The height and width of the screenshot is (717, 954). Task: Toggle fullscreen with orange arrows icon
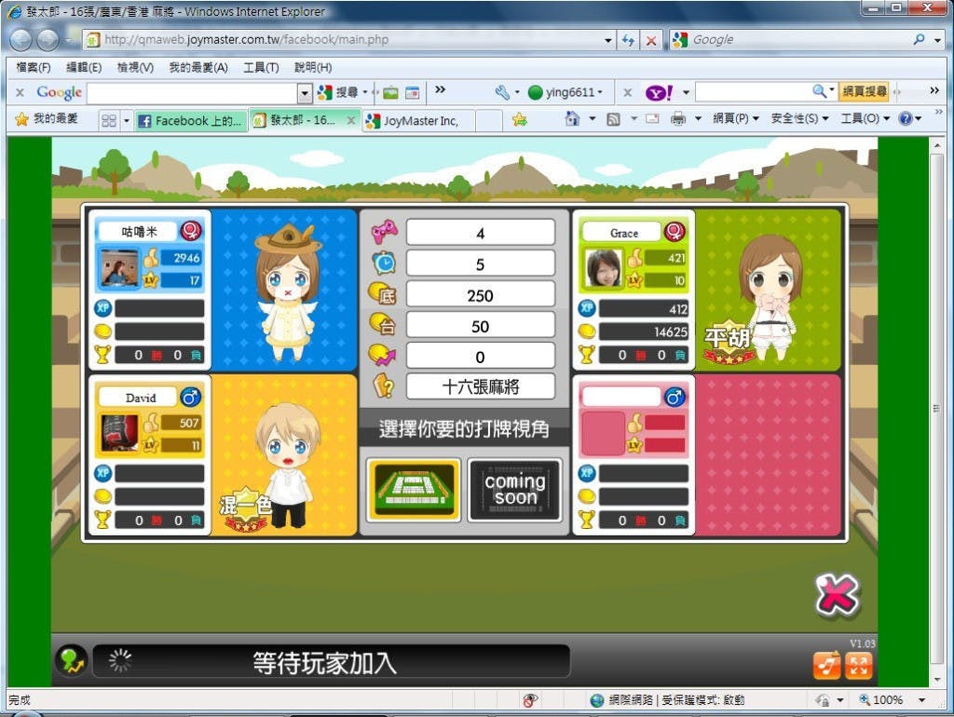tap(858, 665)
